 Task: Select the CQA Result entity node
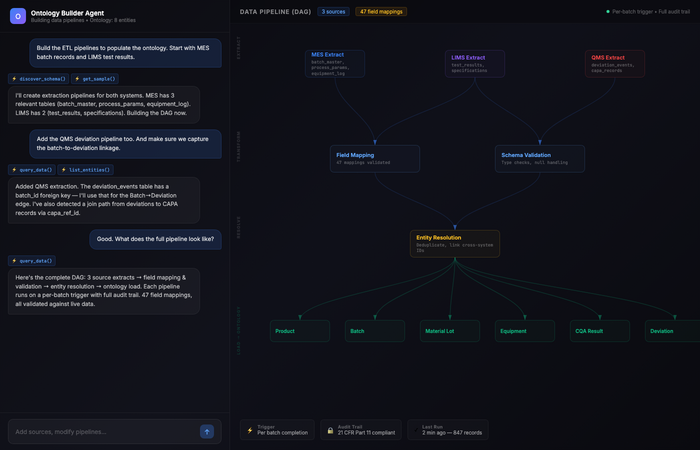click(600, 331)
